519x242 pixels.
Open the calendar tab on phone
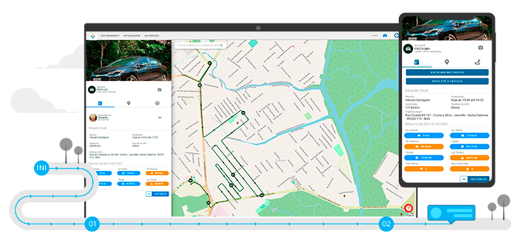click(417, 62)
